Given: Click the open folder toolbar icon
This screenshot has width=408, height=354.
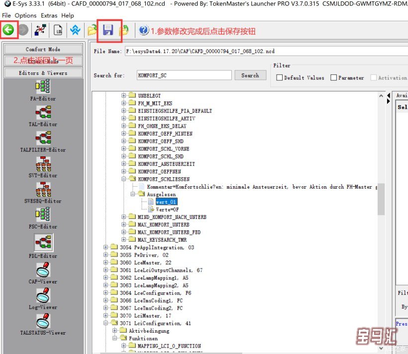Looking at the screenshot, I should tap(92, 30).
